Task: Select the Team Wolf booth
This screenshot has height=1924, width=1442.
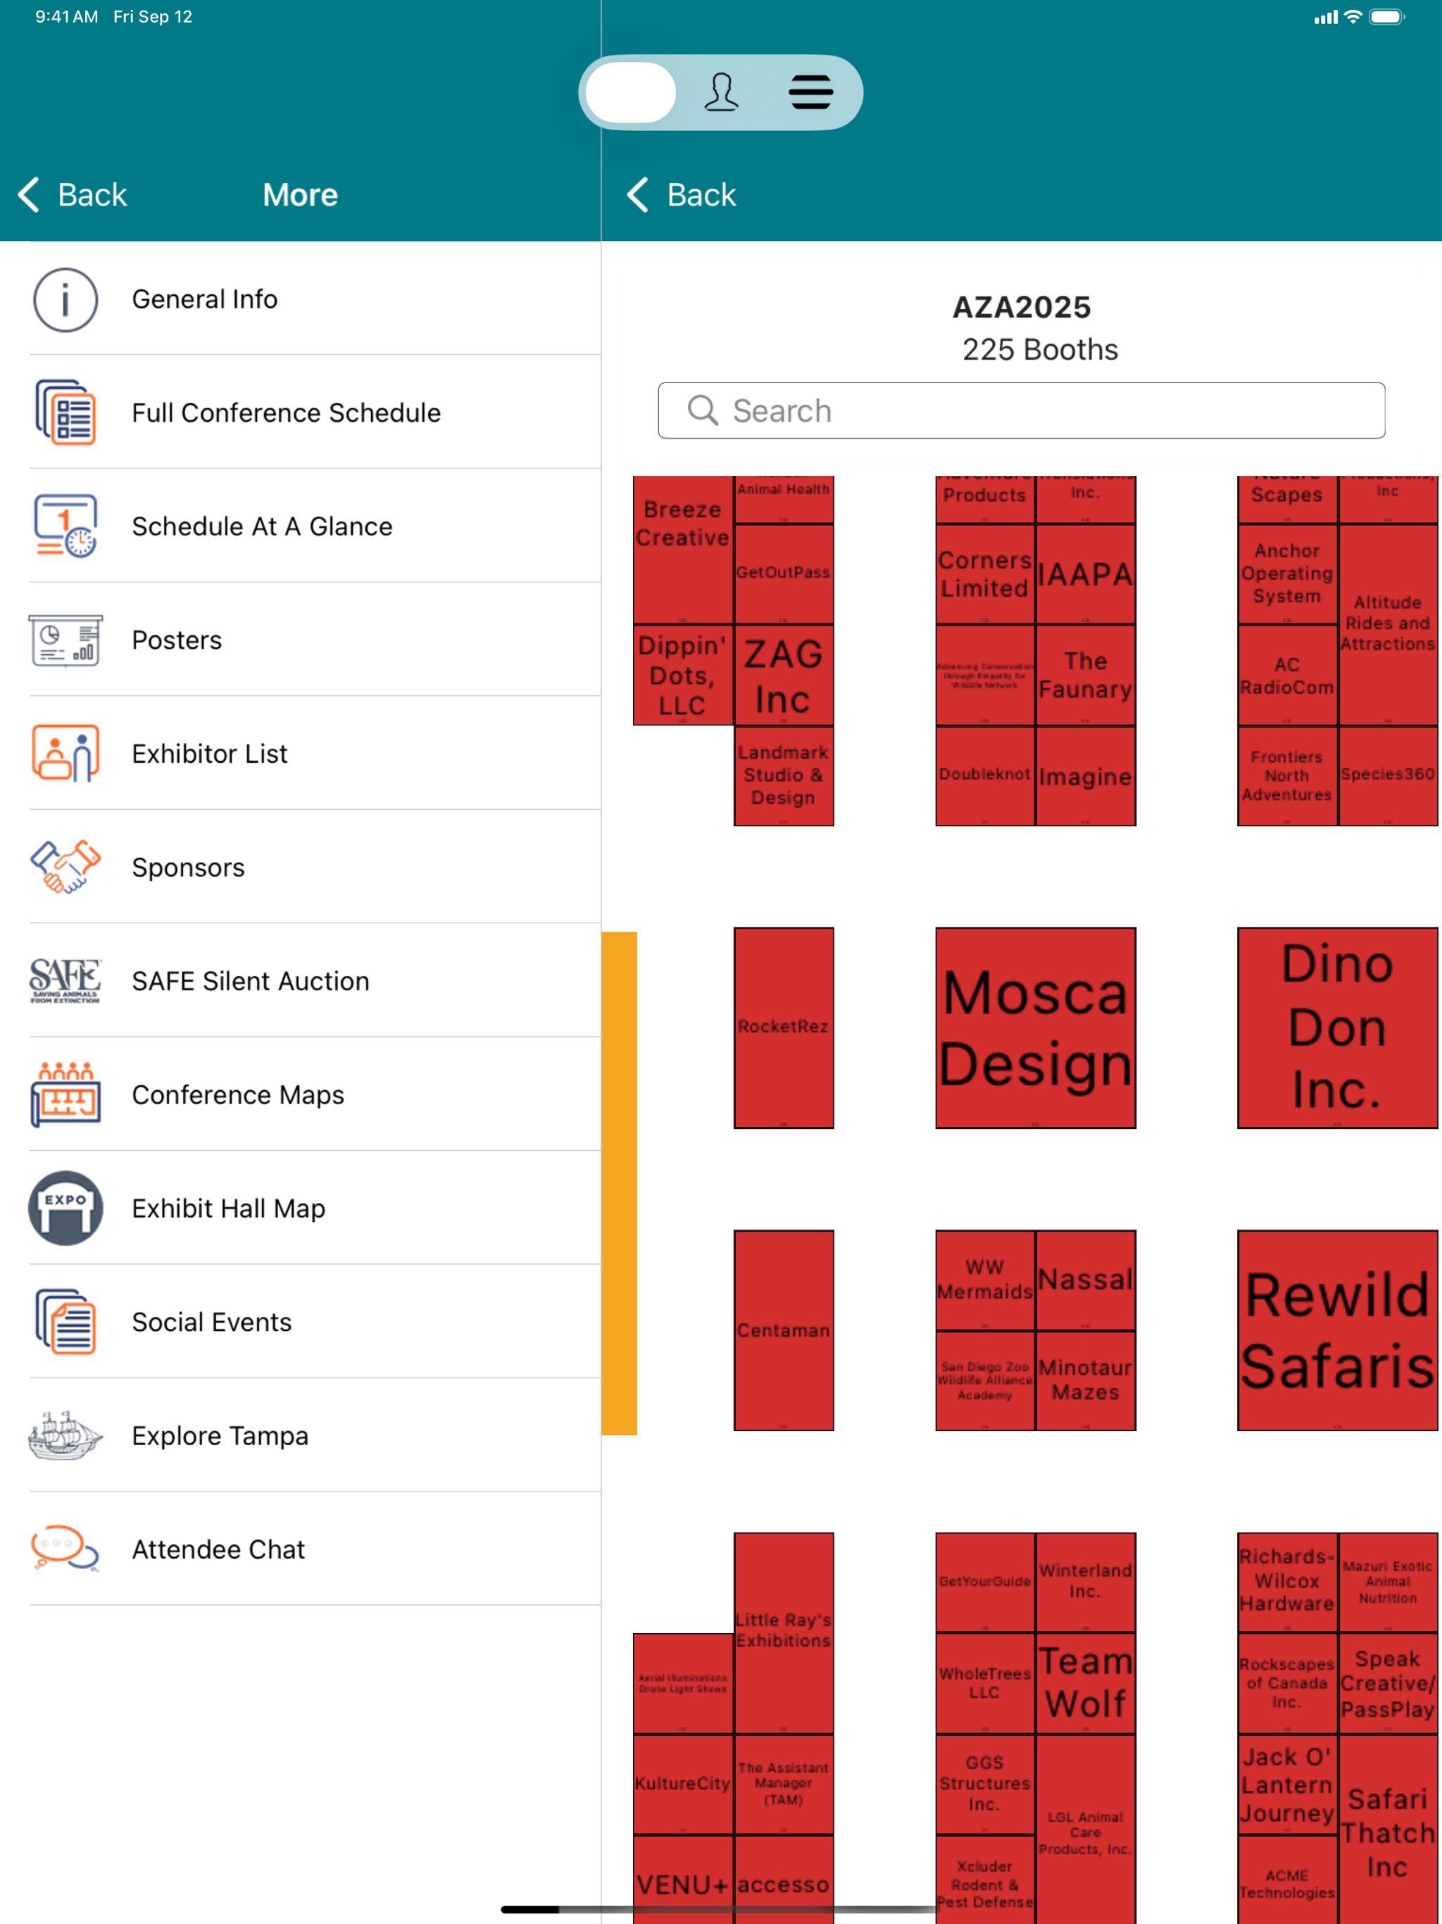Action: point(1086,1683)
